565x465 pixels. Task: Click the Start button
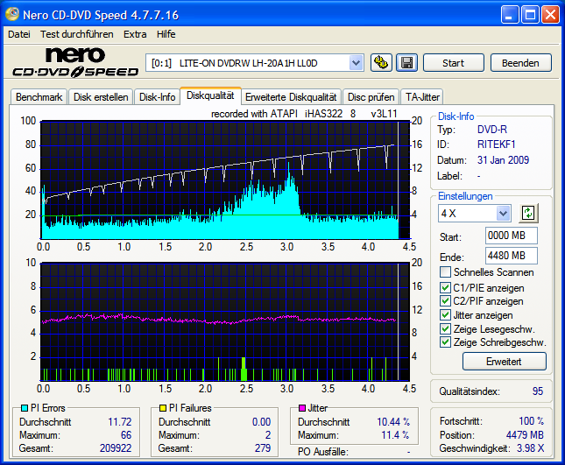453,63
